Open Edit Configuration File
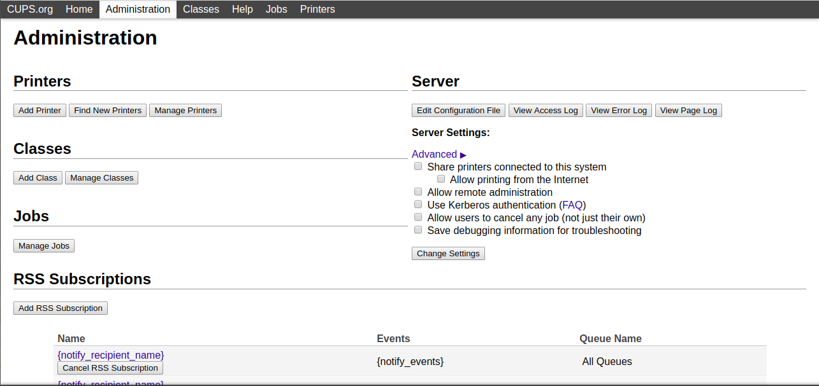Screen dimensions: 819x386 (x=458, y=111)
